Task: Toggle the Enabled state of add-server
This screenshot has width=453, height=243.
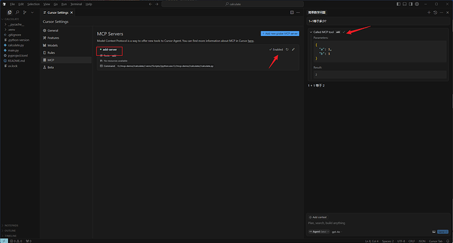Action: (276, 49)
